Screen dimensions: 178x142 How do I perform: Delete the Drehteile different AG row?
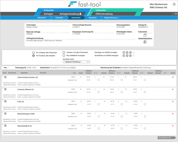(173, 89)
